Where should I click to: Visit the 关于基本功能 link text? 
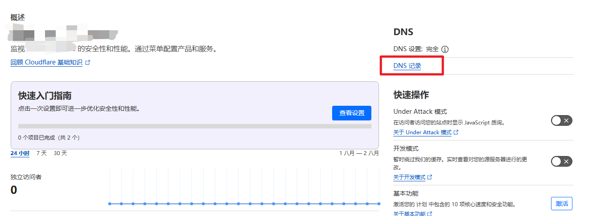pos(409,214)
